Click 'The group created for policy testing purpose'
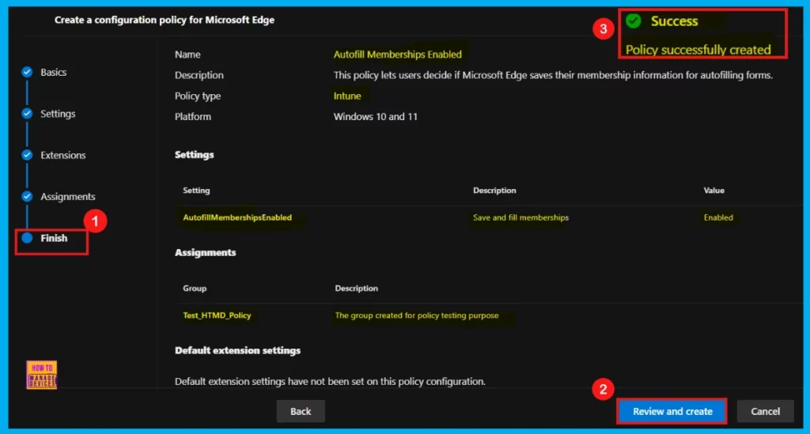The height and width of the screenshot is (434, 810). point(416,315)
